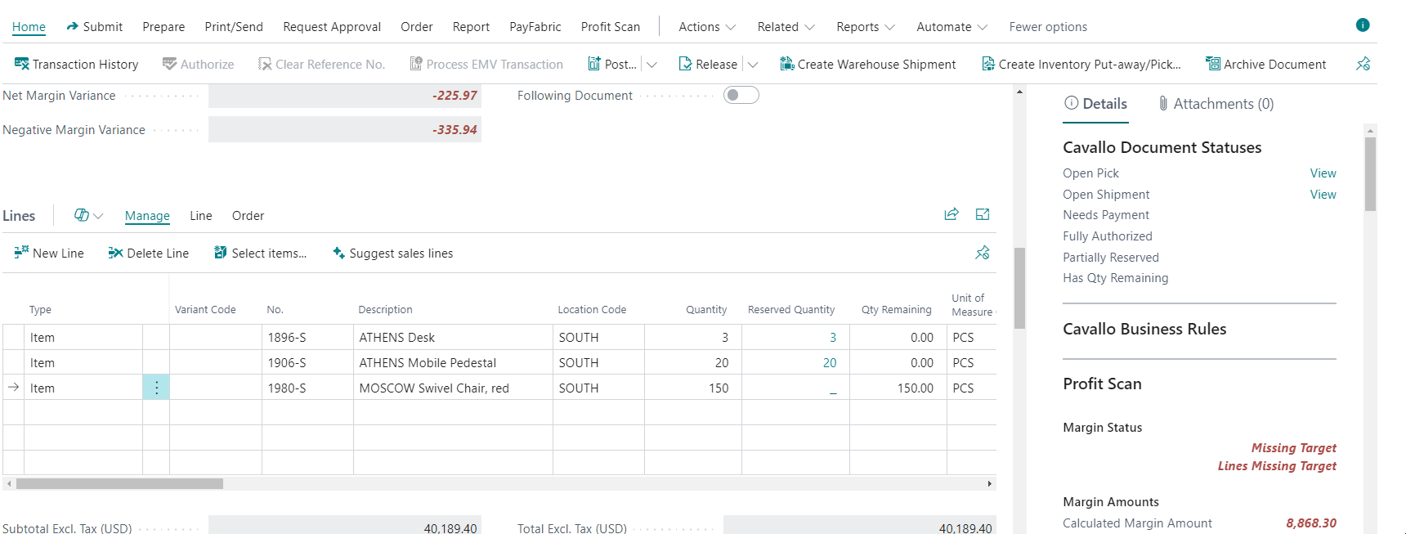Image resolution: width=1406 pixels, height=534 pixels.
Task: Click the blue information icon
Action: click(x=1363, y=25)
